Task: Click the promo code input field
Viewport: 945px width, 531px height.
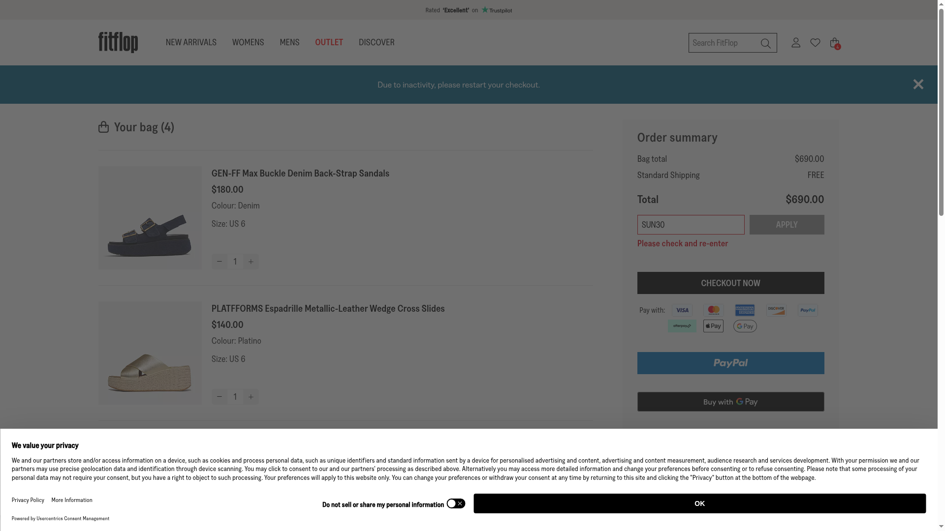Action: 691,225
